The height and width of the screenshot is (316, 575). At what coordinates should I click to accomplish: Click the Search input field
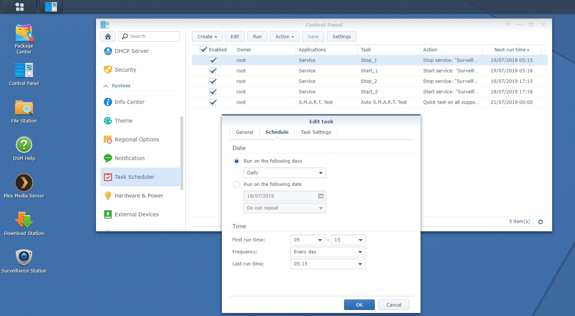pos(149,36)
